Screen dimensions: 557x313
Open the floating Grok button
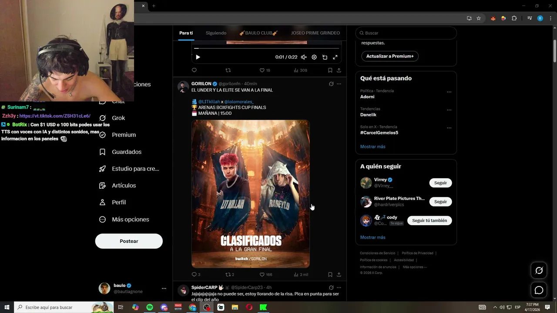point(539,270)
